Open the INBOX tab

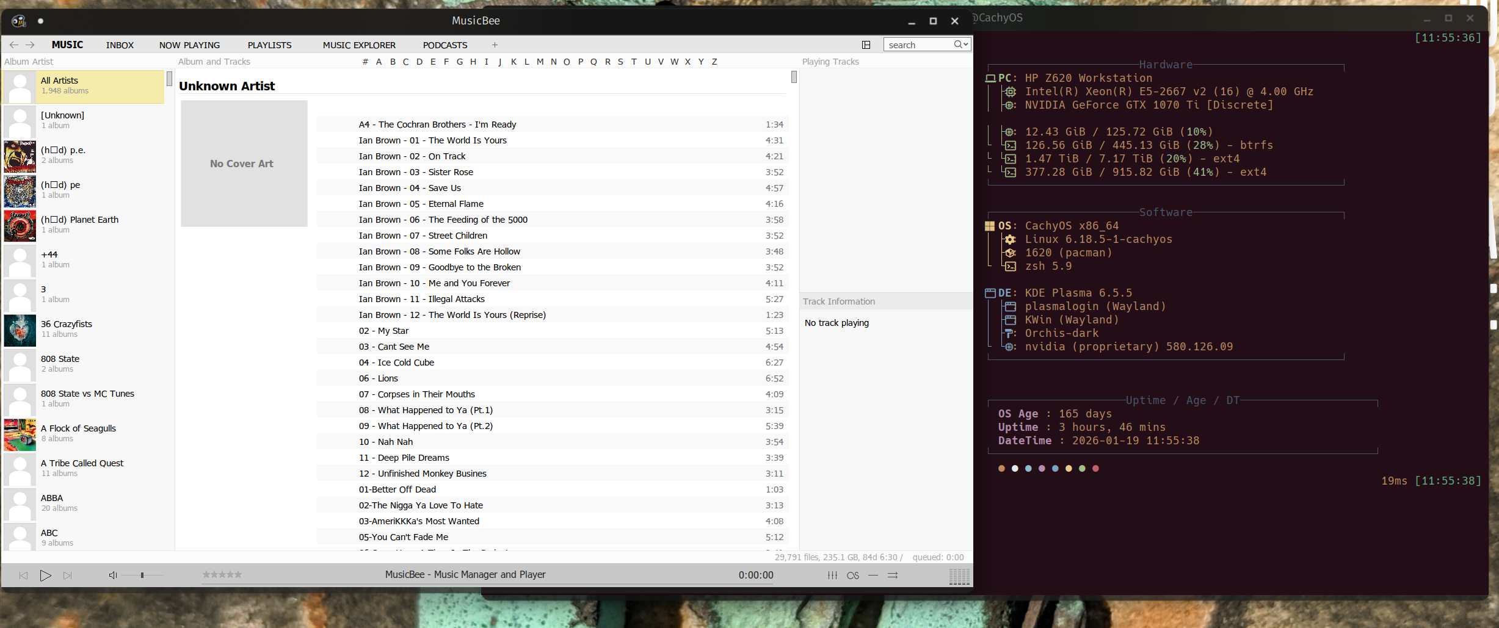[x=120, y=45]
